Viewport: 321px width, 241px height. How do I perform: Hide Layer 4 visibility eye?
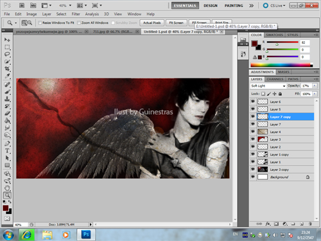[253, 132]
